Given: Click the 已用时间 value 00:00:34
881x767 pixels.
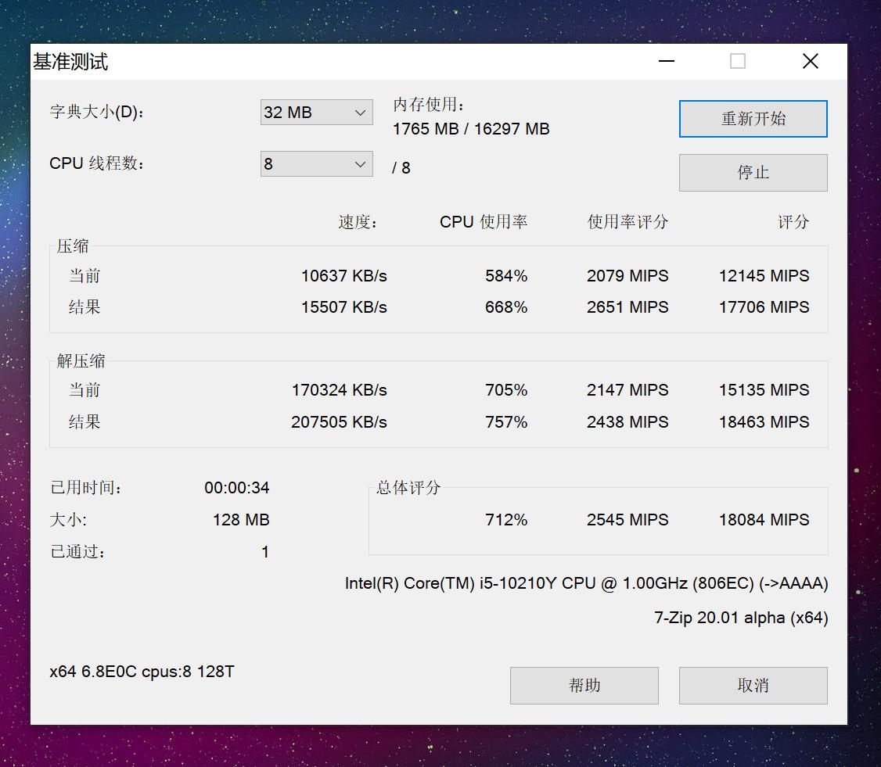Looking at the screenshot, I should 236,488.
